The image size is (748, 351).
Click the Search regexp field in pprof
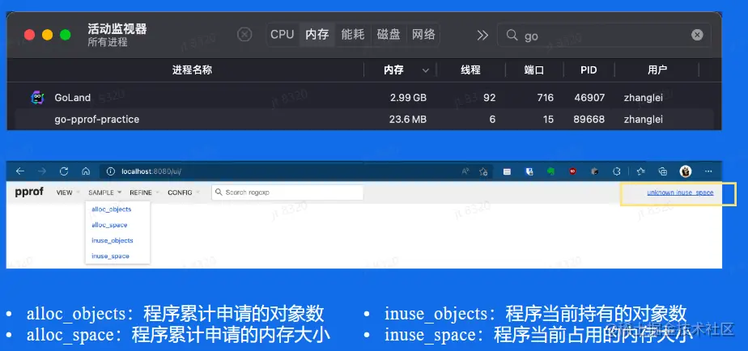pos(287,192)
